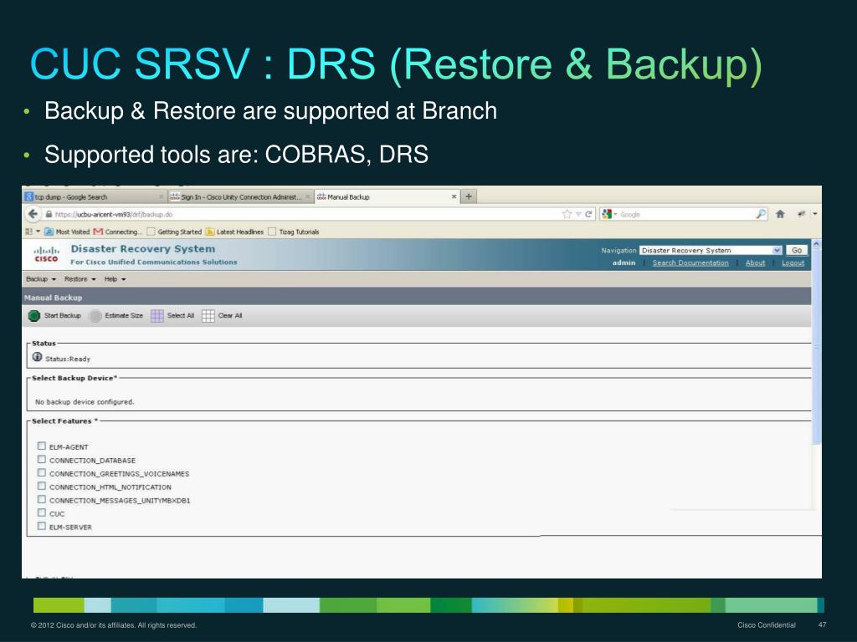This screenshot has height=642, width=857.
Task: Click the Clear All grid icon
Action: pos(208,315)
